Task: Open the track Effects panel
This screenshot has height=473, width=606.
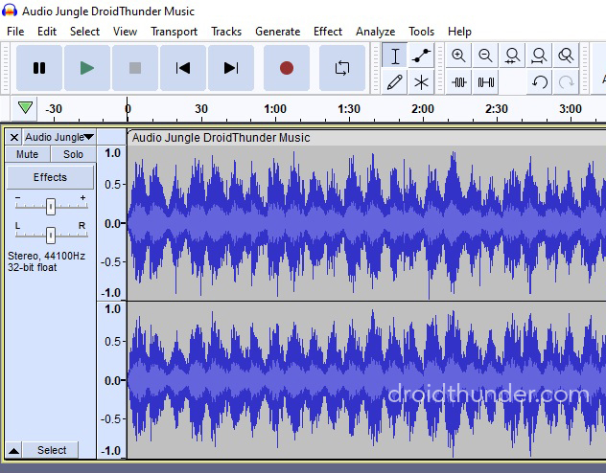Action: (x=50, y=177)
